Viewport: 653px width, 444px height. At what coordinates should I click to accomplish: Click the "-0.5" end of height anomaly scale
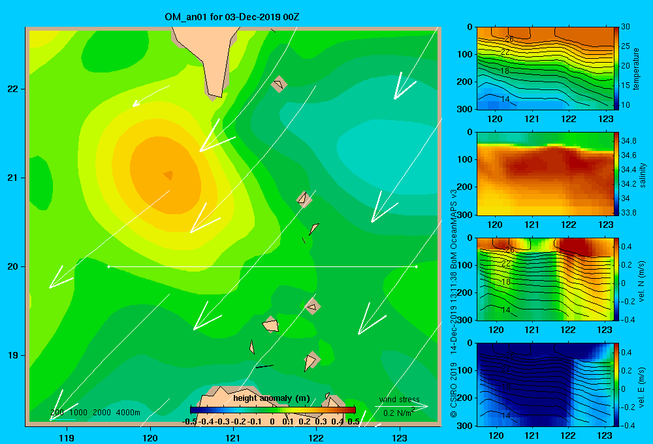tap(189, 422)
